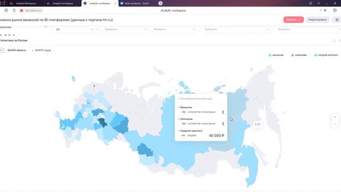Image resolution: width=341 pixels, height=192 pixels.
Task: Close the active Analytic workspace tab
Action: 115,3
